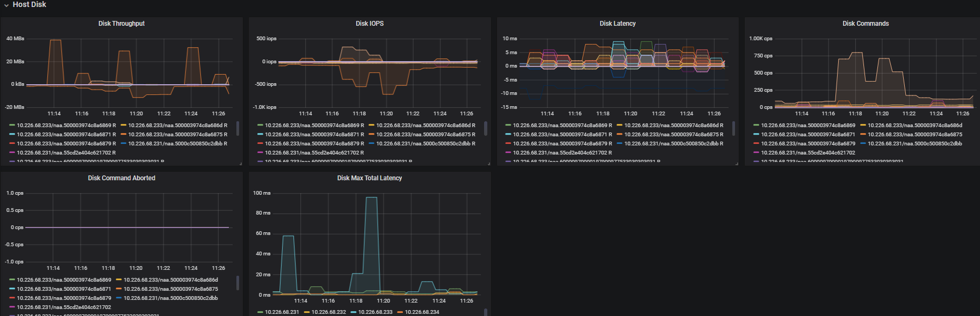980x316 pixels.
Task: Select series 500003974c8a686d R in Disk Latency legend
Action: [674, 126]
